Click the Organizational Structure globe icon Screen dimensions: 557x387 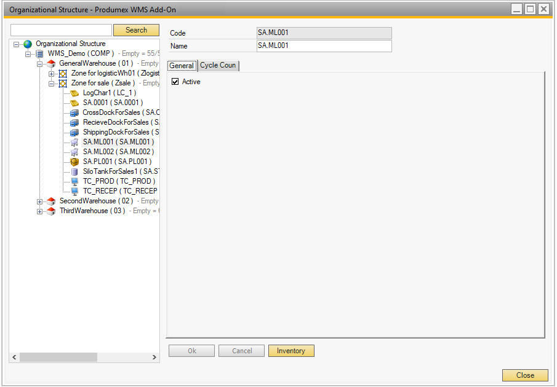coord(28,44)
